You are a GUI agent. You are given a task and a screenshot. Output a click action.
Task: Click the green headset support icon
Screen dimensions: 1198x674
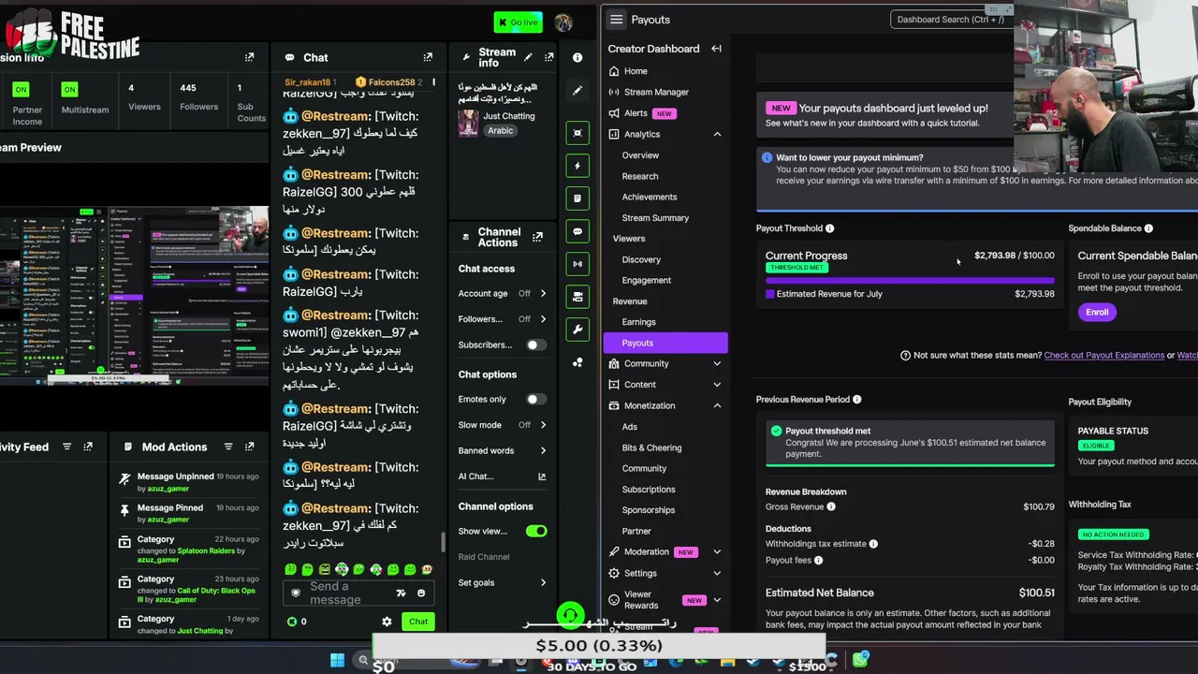[x=570, y=615]
